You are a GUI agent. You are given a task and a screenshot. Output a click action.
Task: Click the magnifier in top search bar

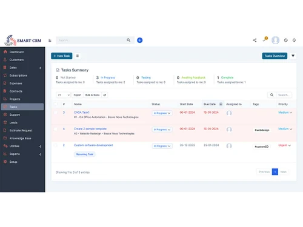pyautogui.click(x=128, y=40)
